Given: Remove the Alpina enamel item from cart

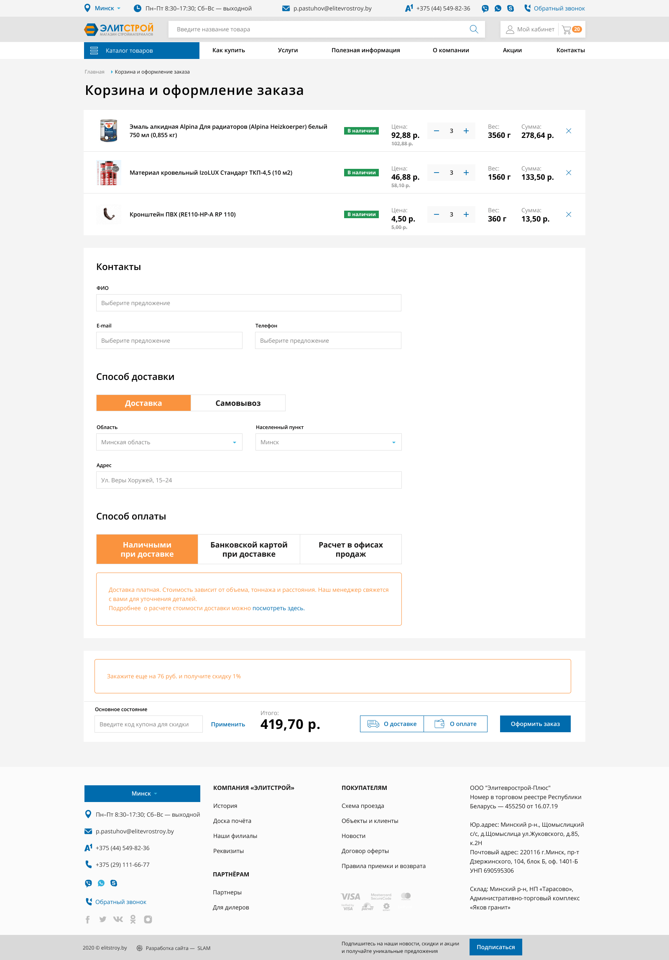Looking at the screenshot, I should [568, 131].
